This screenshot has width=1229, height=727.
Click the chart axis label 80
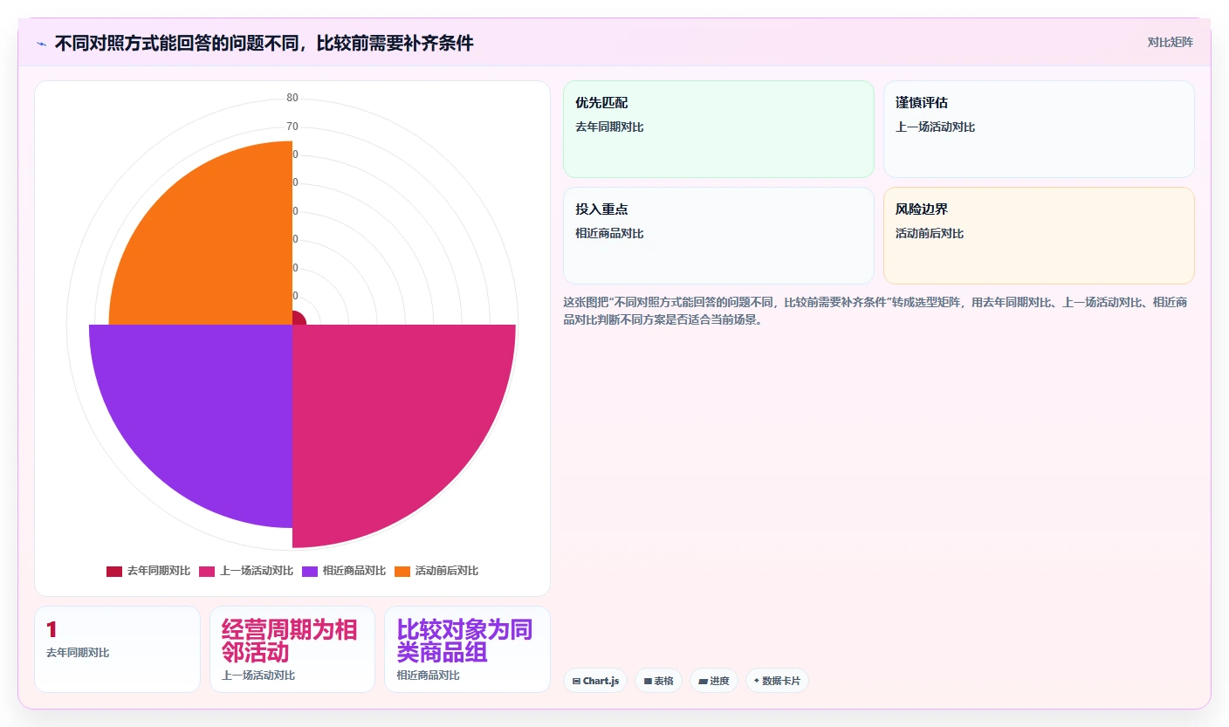[x=292, y=98]
